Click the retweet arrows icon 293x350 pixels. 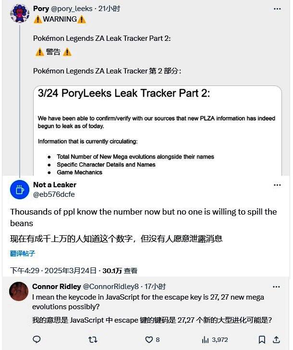pos(93,339)
